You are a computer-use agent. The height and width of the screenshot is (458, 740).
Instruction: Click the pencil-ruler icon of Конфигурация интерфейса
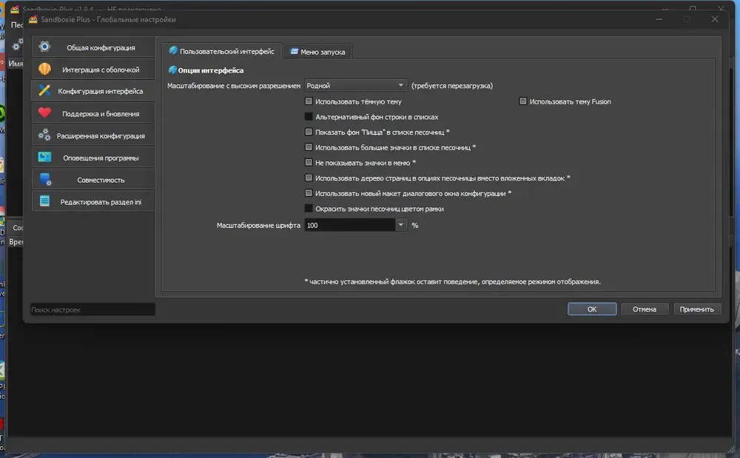(x=44, y=90)
